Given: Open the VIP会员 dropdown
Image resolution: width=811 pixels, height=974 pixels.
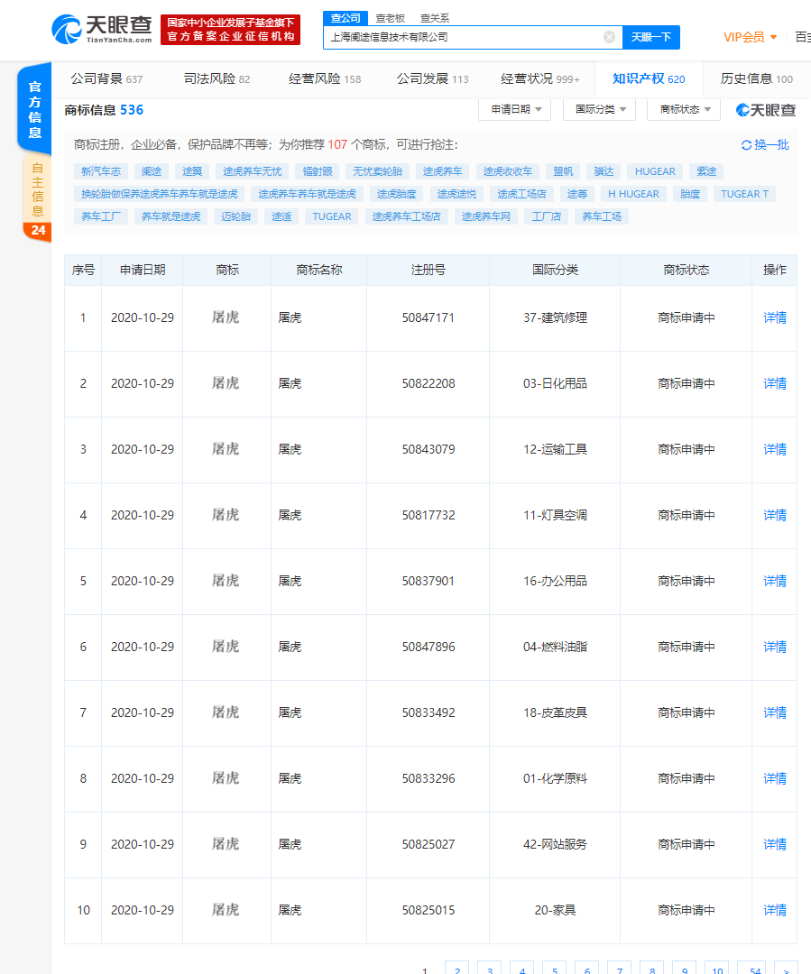Looking at the screenshot, I should pyautogui.click(x=750, y=37).
